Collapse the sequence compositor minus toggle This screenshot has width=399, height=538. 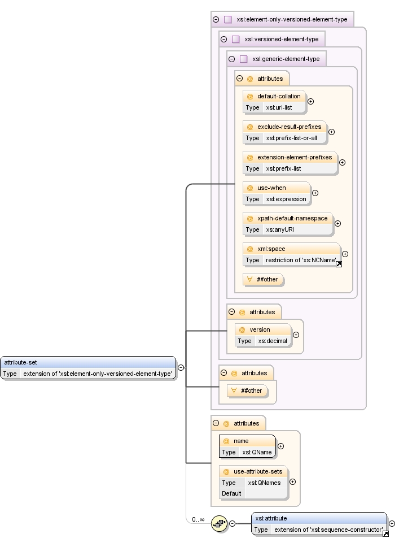[x=232, y=523]
